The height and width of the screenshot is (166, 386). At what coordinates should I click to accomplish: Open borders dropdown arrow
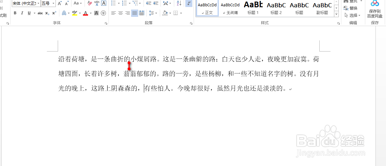click(181, 13)
